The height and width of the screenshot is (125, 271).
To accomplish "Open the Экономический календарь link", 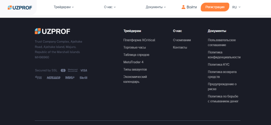I will click(135, 79).
